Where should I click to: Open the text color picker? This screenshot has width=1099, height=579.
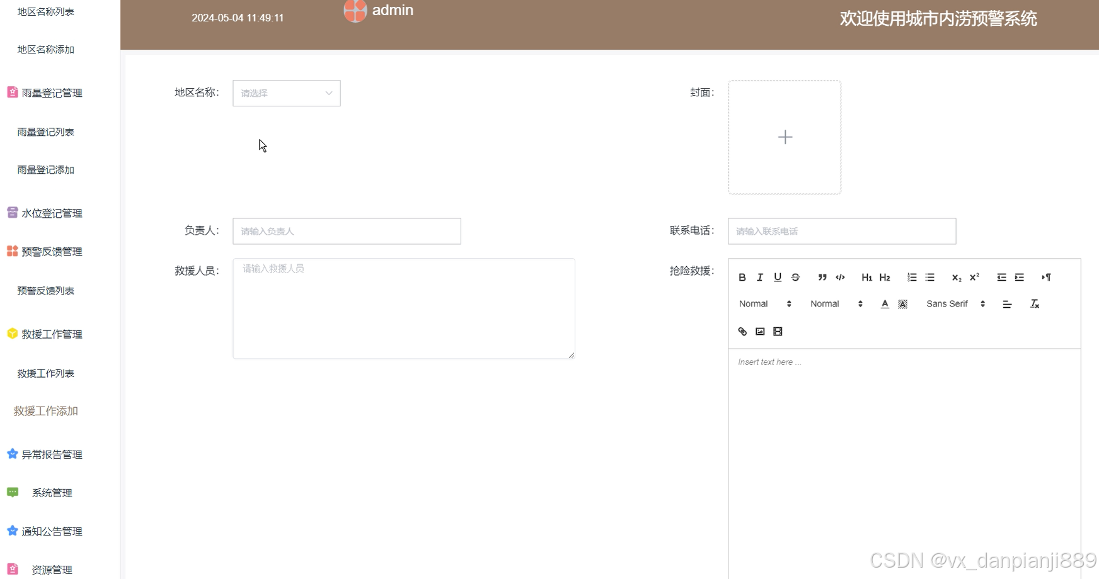(885, 304)
